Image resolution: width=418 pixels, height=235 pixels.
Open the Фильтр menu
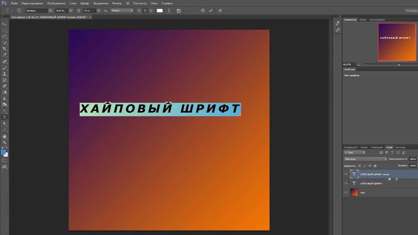[117, 3]
